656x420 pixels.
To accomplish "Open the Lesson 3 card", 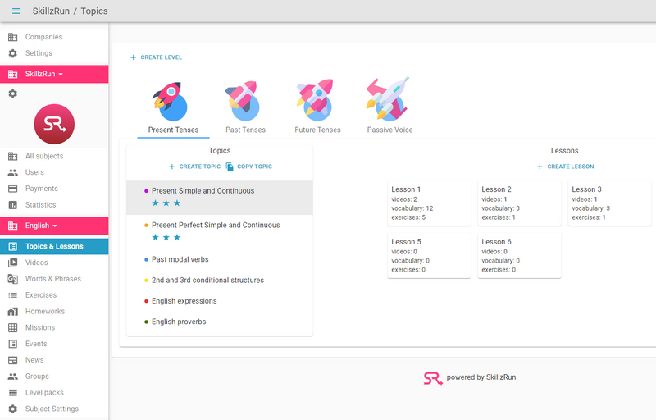I will (x=609, y=203).
